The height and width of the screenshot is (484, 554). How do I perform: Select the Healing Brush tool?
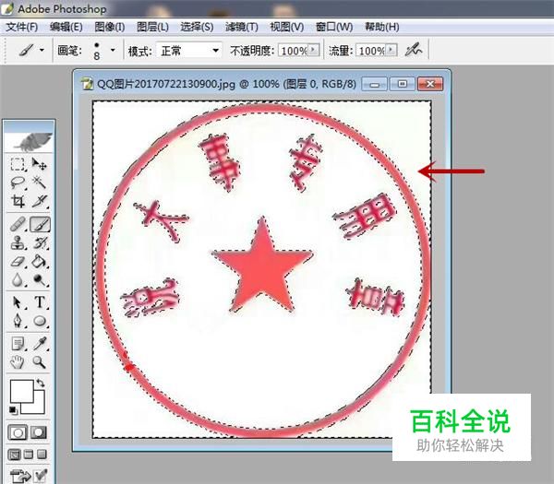coord(18,224)
